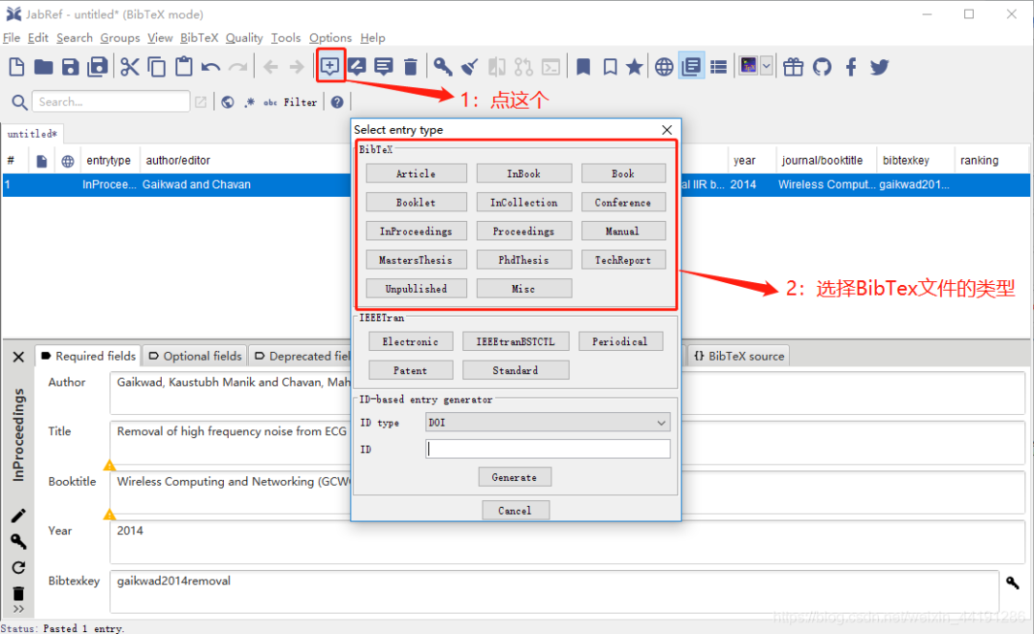
Task: Click the New BibTeX entry icon
Action: click(x=329, y=66)
